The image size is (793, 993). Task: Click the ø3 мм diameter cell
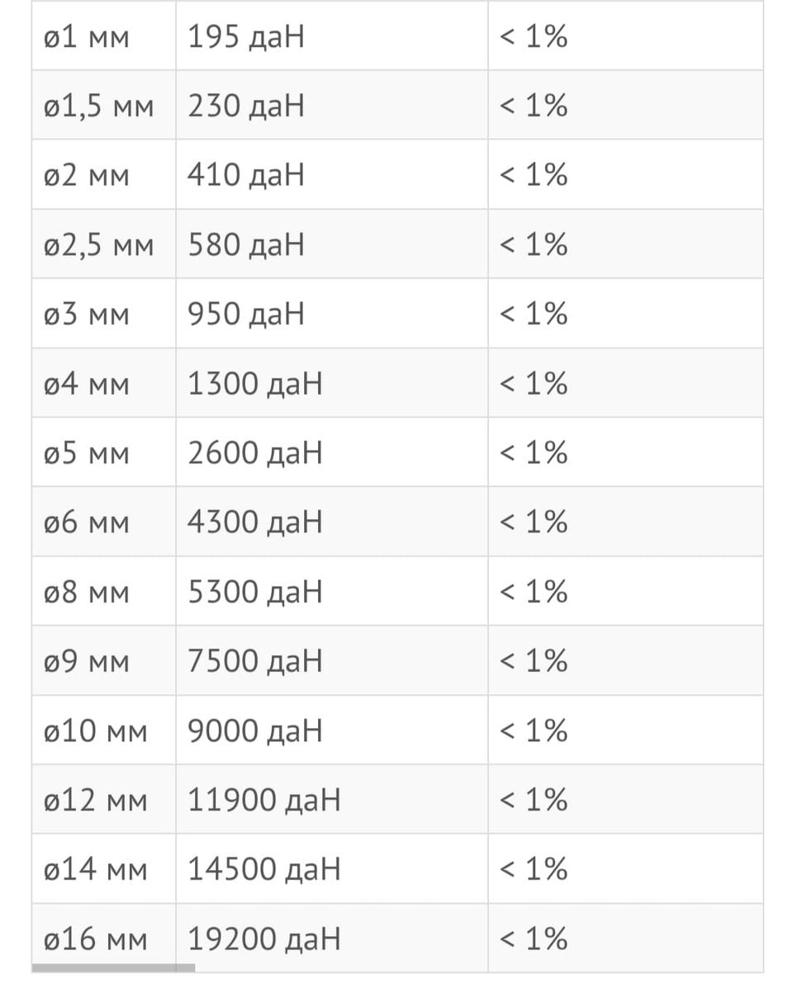[x=87, y=314]
